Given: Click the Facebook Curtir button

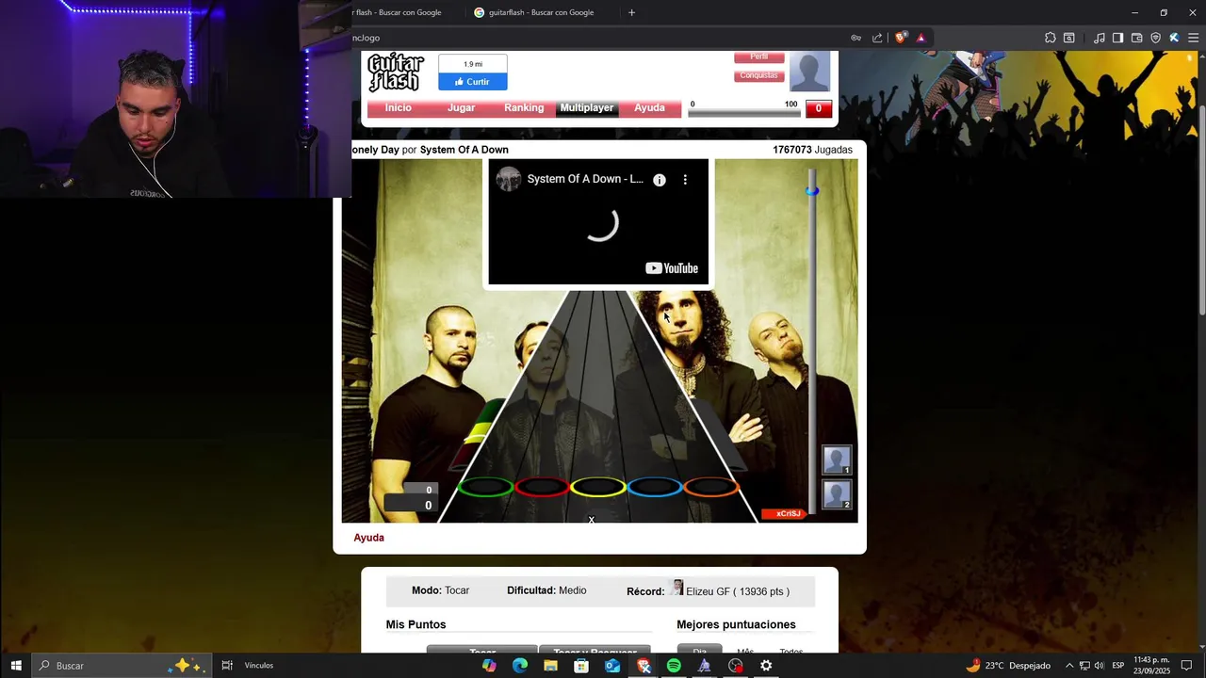Looking at the screenshot, I should coord(472,82).
